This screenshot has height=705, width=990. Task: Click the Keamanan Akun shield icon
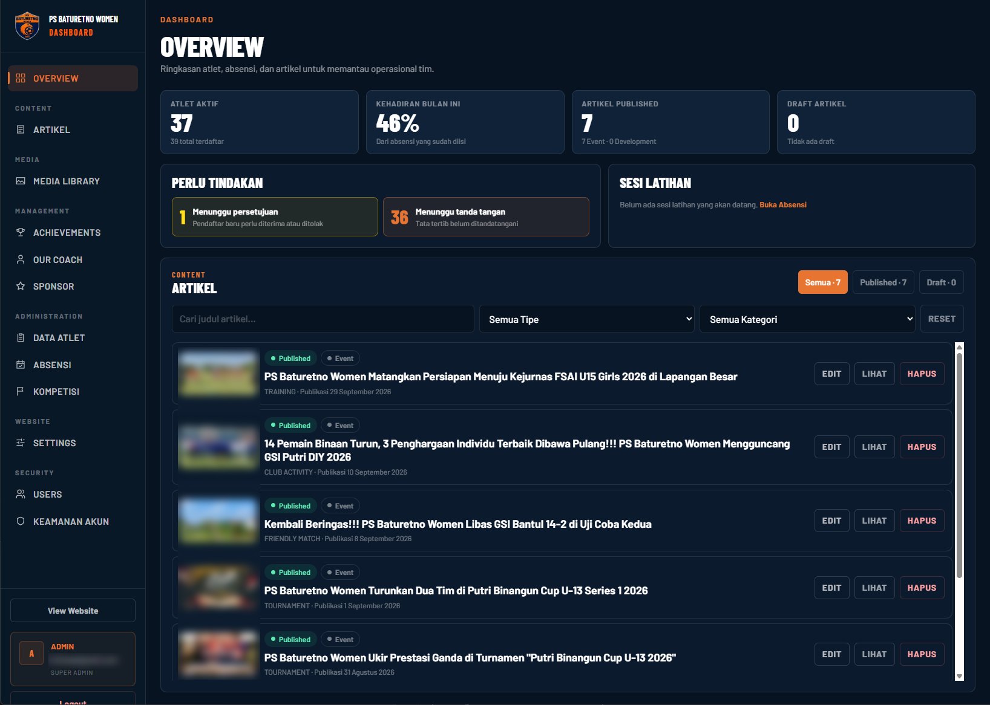[21, 521]
